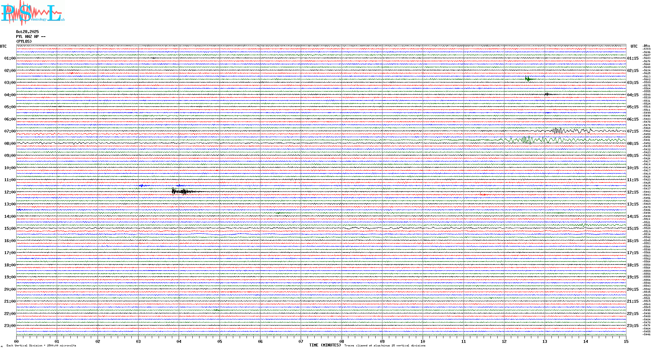Viewport: 652px width, 350px height.
Task: Click the 07:15 time label on the right axis
Action: click(x=633, y=131)
